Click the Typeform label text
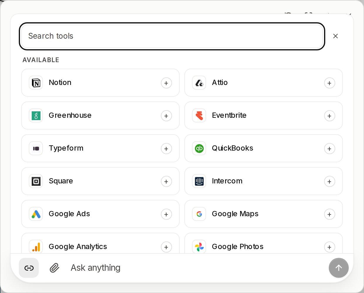This screenshot has height=293, width=364. (x=66, y=148)
